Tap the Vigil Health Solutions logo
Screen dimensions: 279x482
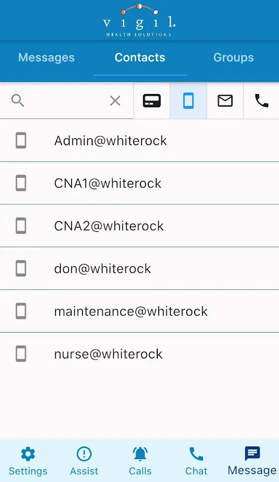[x=139, y=20]
